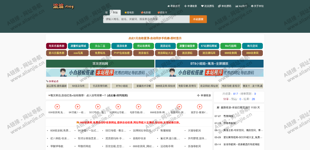The width and height of the screenshot is (310, 150).
Task: Click the 流浪收录 tag button
Action: point(122,46)
